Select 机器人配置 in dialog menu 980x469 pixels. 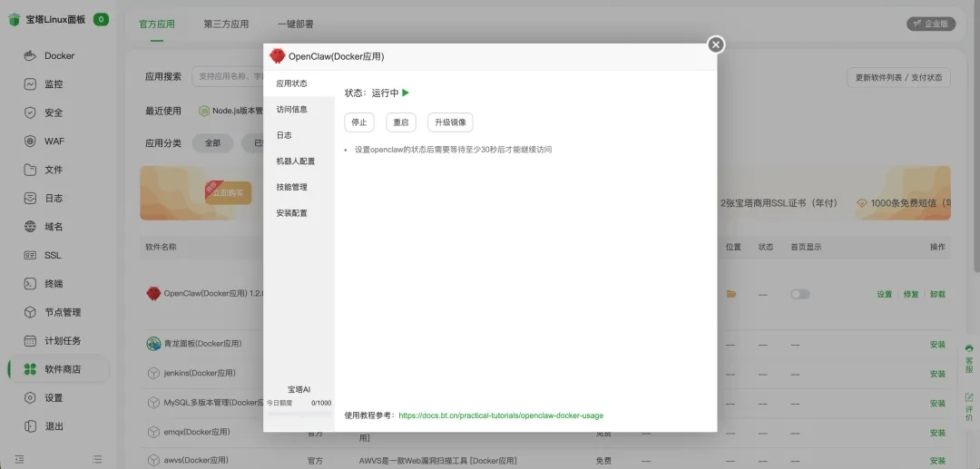pyautogui.click(x=299, y=161)
